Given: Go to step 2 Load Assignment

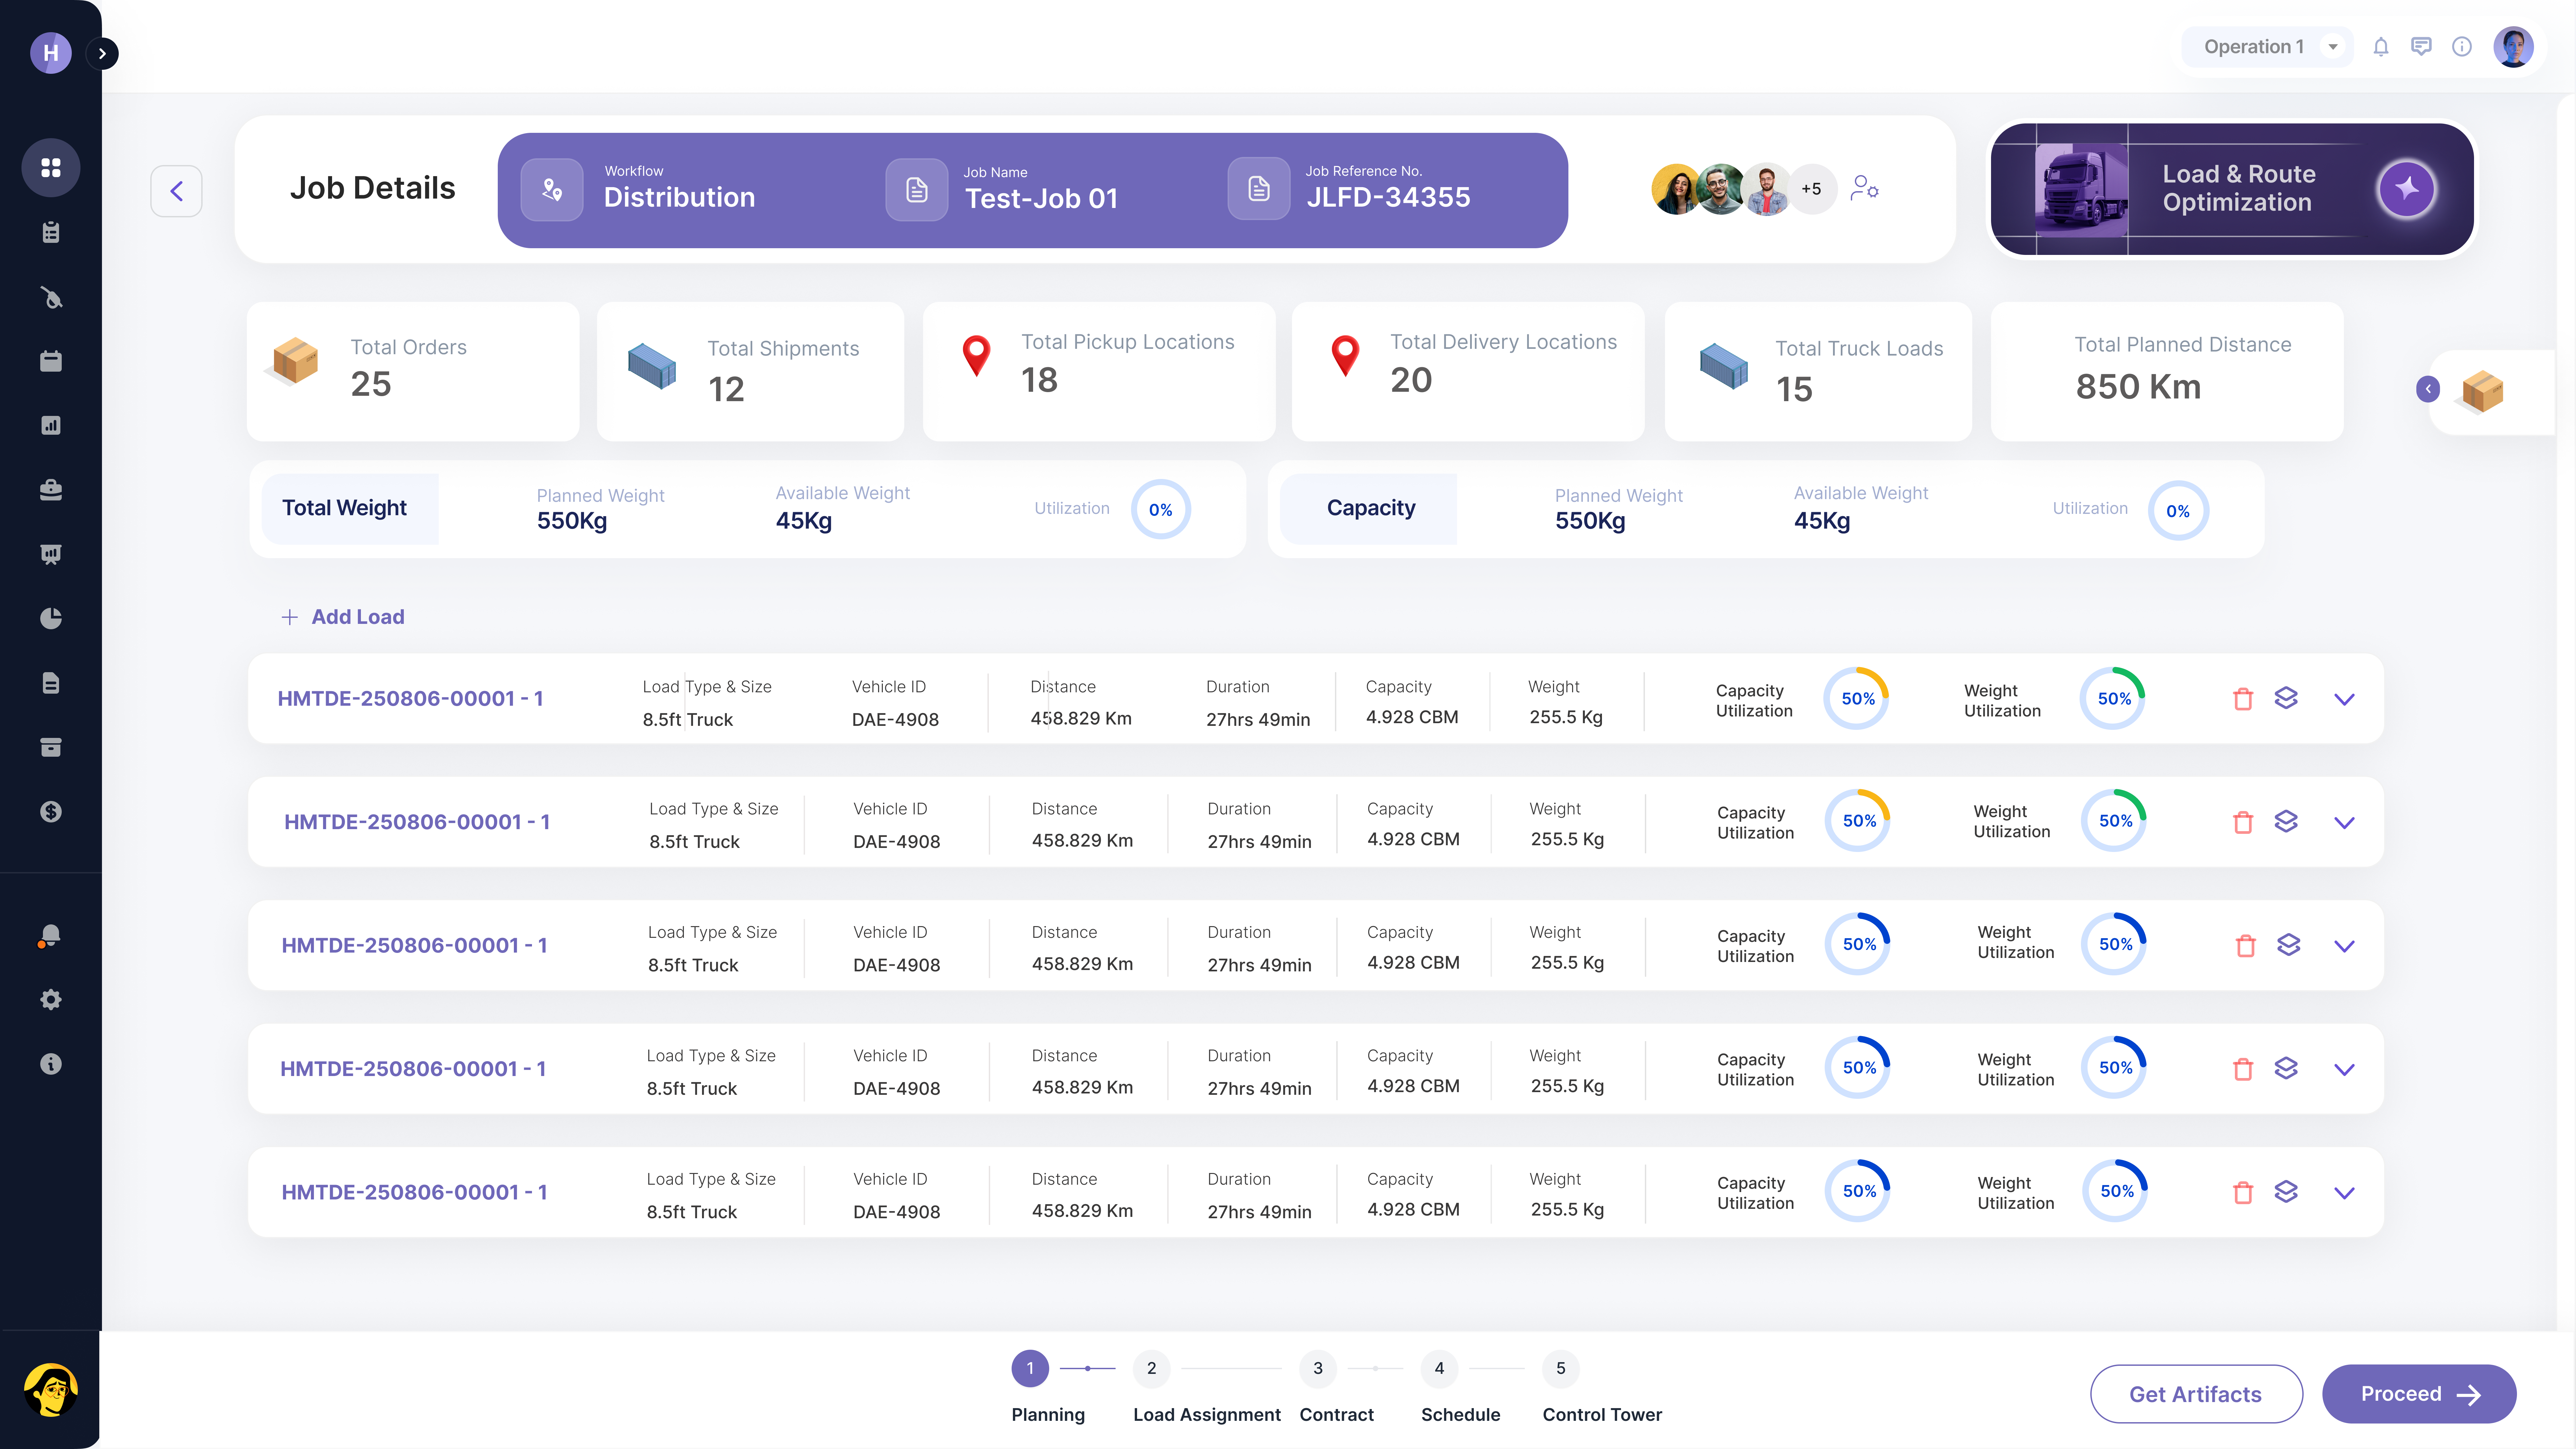Looking at the screenshot, I should [1151, 1369].
